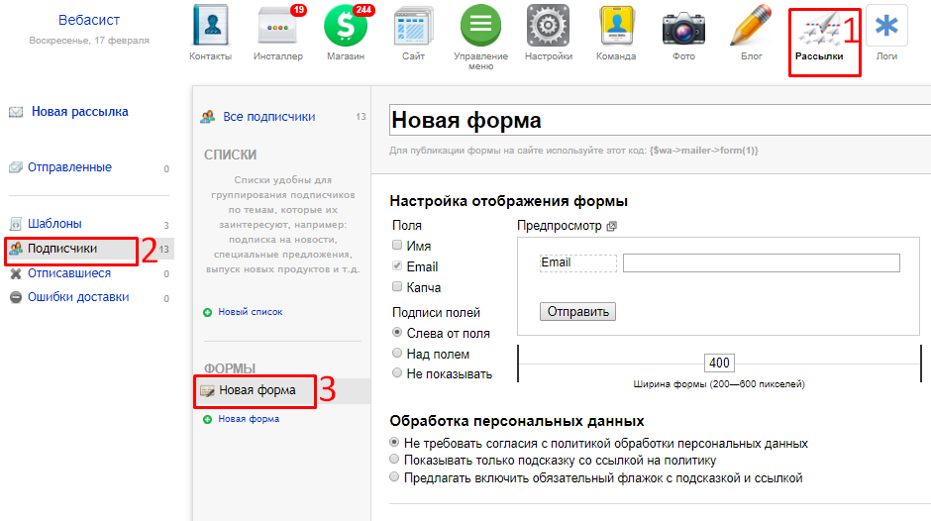The height and width of the screenshot is (521, 931).
Task: Open the Управление меню app icon
Action: click(481, 26)
